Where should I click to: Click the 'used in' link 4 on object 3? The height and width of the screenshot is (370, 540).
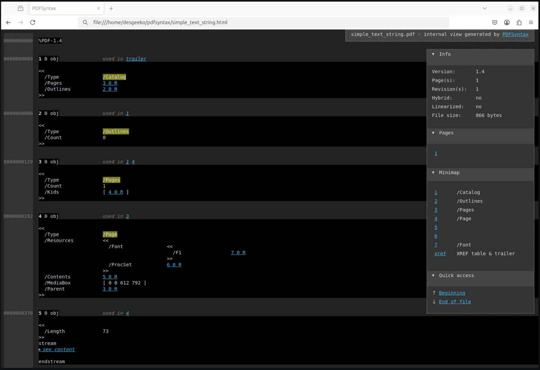(133, 162)
